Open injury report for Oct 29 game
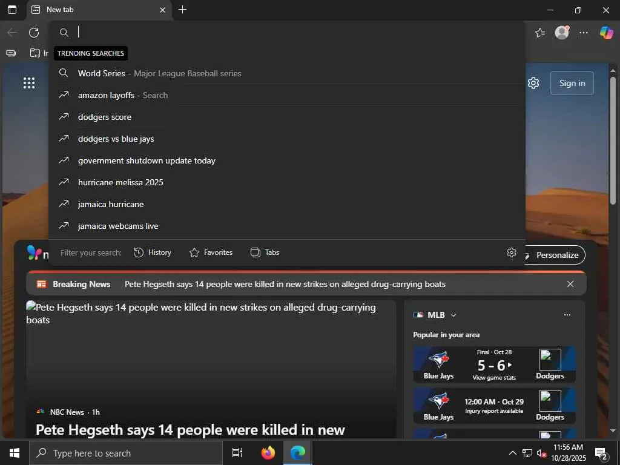620x465 pixels. (x=494, y=411)
